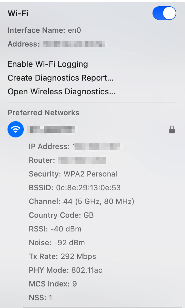The width and height of the screenshot is (185, 308).
Task: Click the Channel 44 (5 GHz) row
Action: (81, 201)
